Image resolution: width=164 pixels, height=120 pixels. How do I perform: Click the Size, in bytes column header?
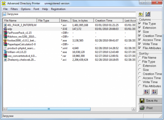pyautogui.click(x=82, y=21)
